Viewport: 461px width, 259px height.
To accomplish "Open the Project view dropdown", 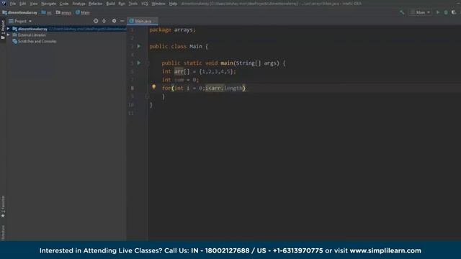I will point(20,21).
